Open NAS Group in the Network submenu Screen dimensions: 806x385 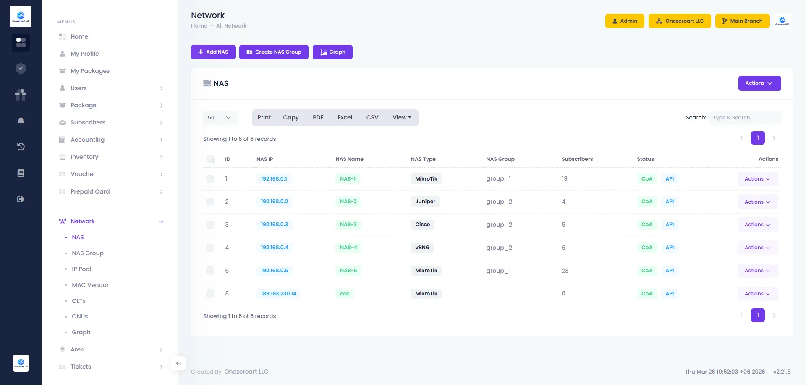(87, 253)
